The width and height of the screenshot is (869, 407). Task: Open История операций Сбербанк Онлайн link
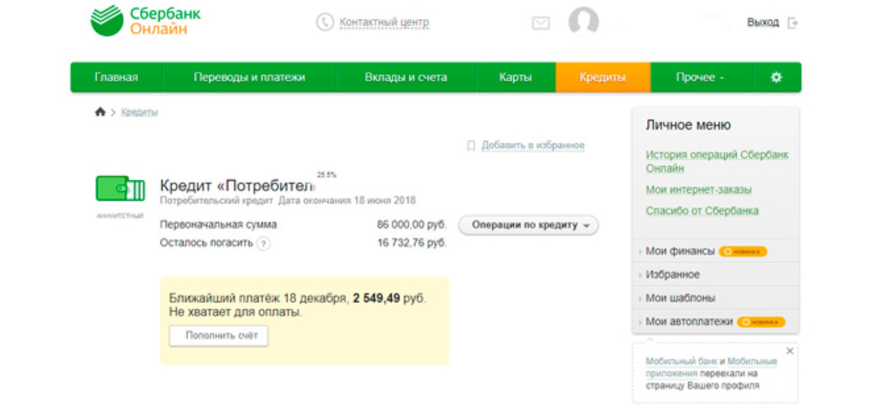click(x=717, y=161)
